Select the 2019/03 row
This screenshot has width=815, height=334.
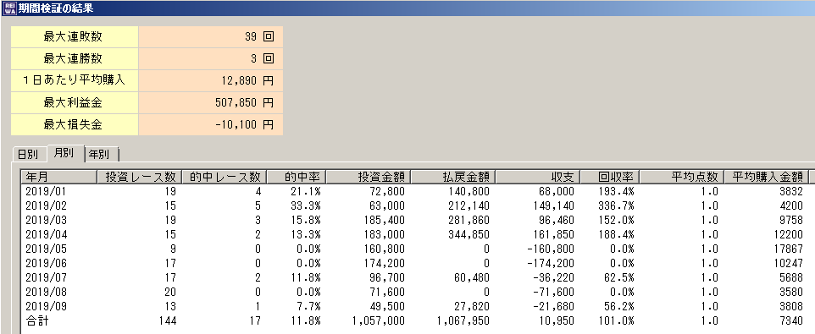coord(418,220)
